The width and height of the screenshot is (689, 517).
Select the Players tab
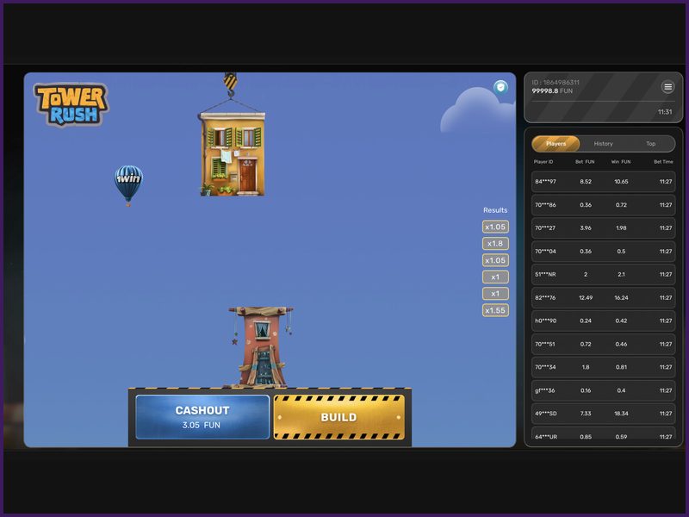point(556,143)
